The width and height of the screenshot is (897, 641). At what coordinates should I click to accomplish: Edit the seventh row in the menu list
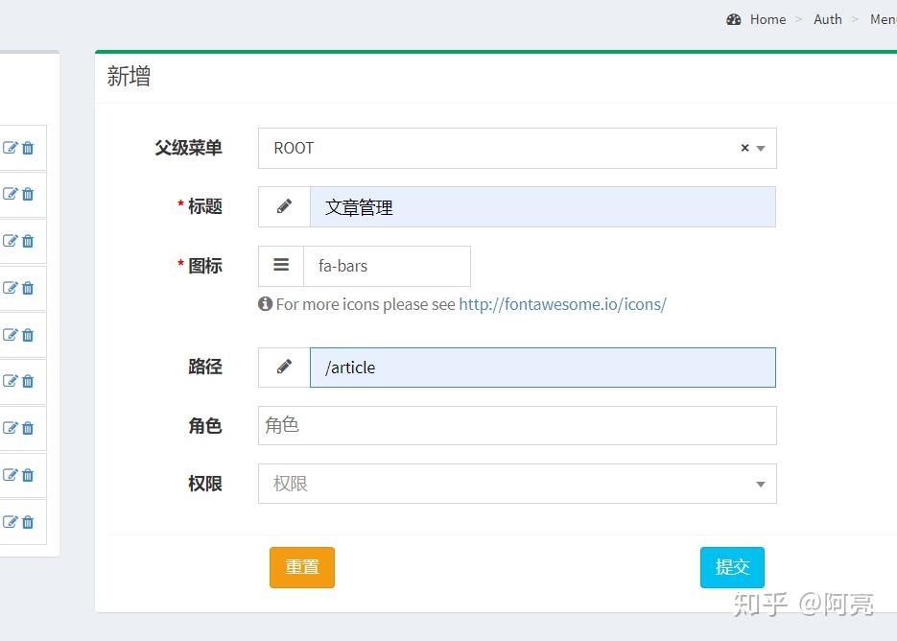(11, 428)
